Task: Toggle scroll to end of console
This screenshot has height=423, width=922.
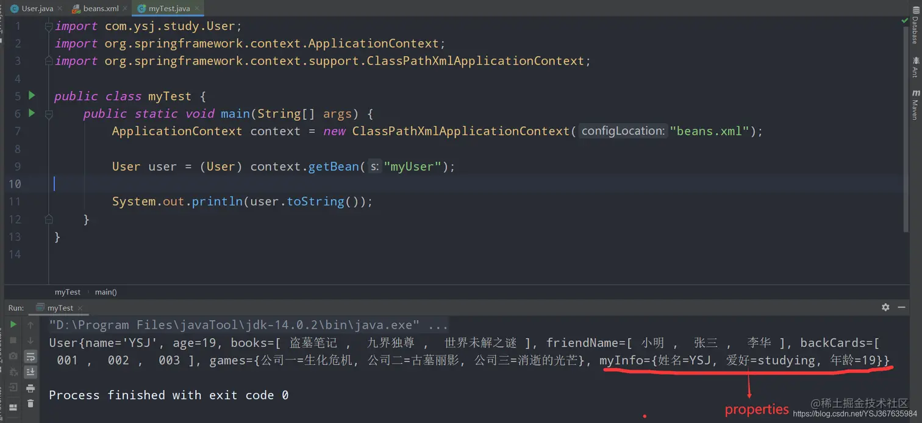Action: pyautogui.click(x=30, y=372)
